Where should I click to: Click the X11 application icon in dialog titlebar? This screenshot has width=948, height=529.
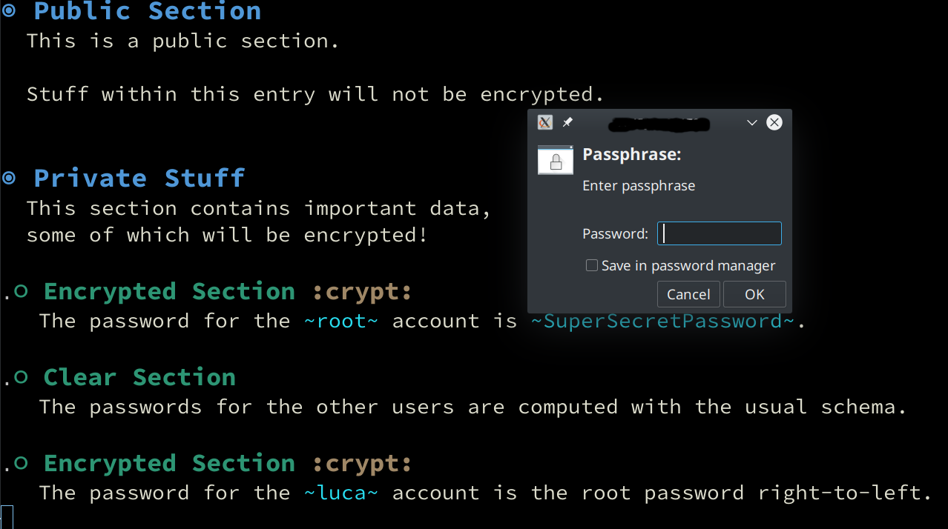(x=545, y=122)
